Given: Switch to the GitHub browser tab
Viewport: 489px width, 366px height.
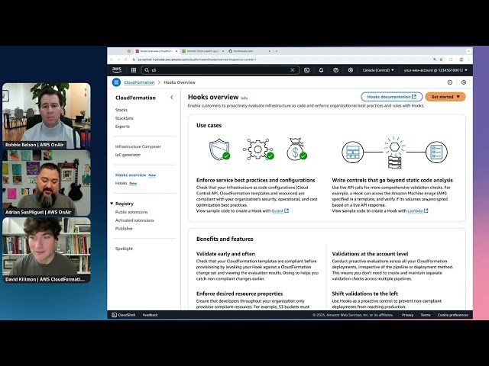Looking at the screenshot, I should 249,51.
